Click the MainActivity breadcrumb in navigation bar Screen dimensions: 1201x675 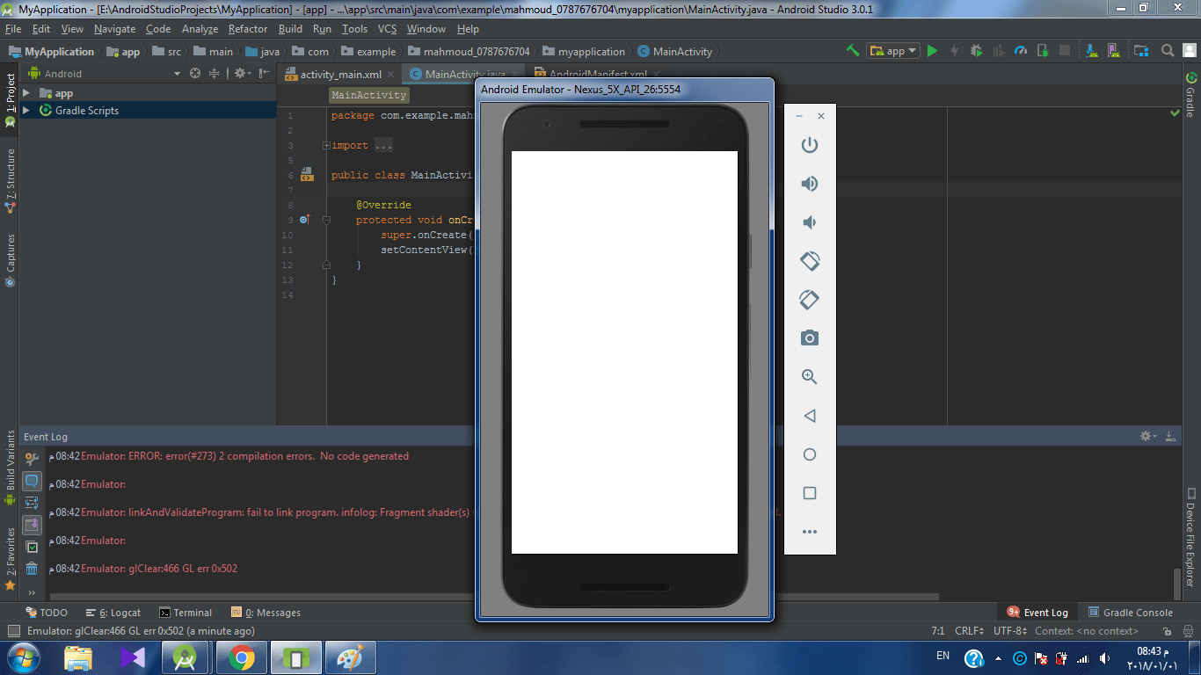(674, 52)
